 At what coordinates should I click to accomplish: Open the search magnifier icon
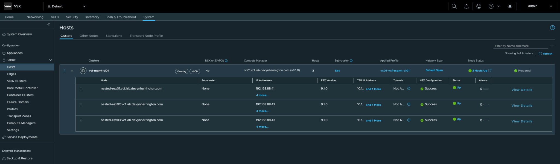click(x=454, y=6)
